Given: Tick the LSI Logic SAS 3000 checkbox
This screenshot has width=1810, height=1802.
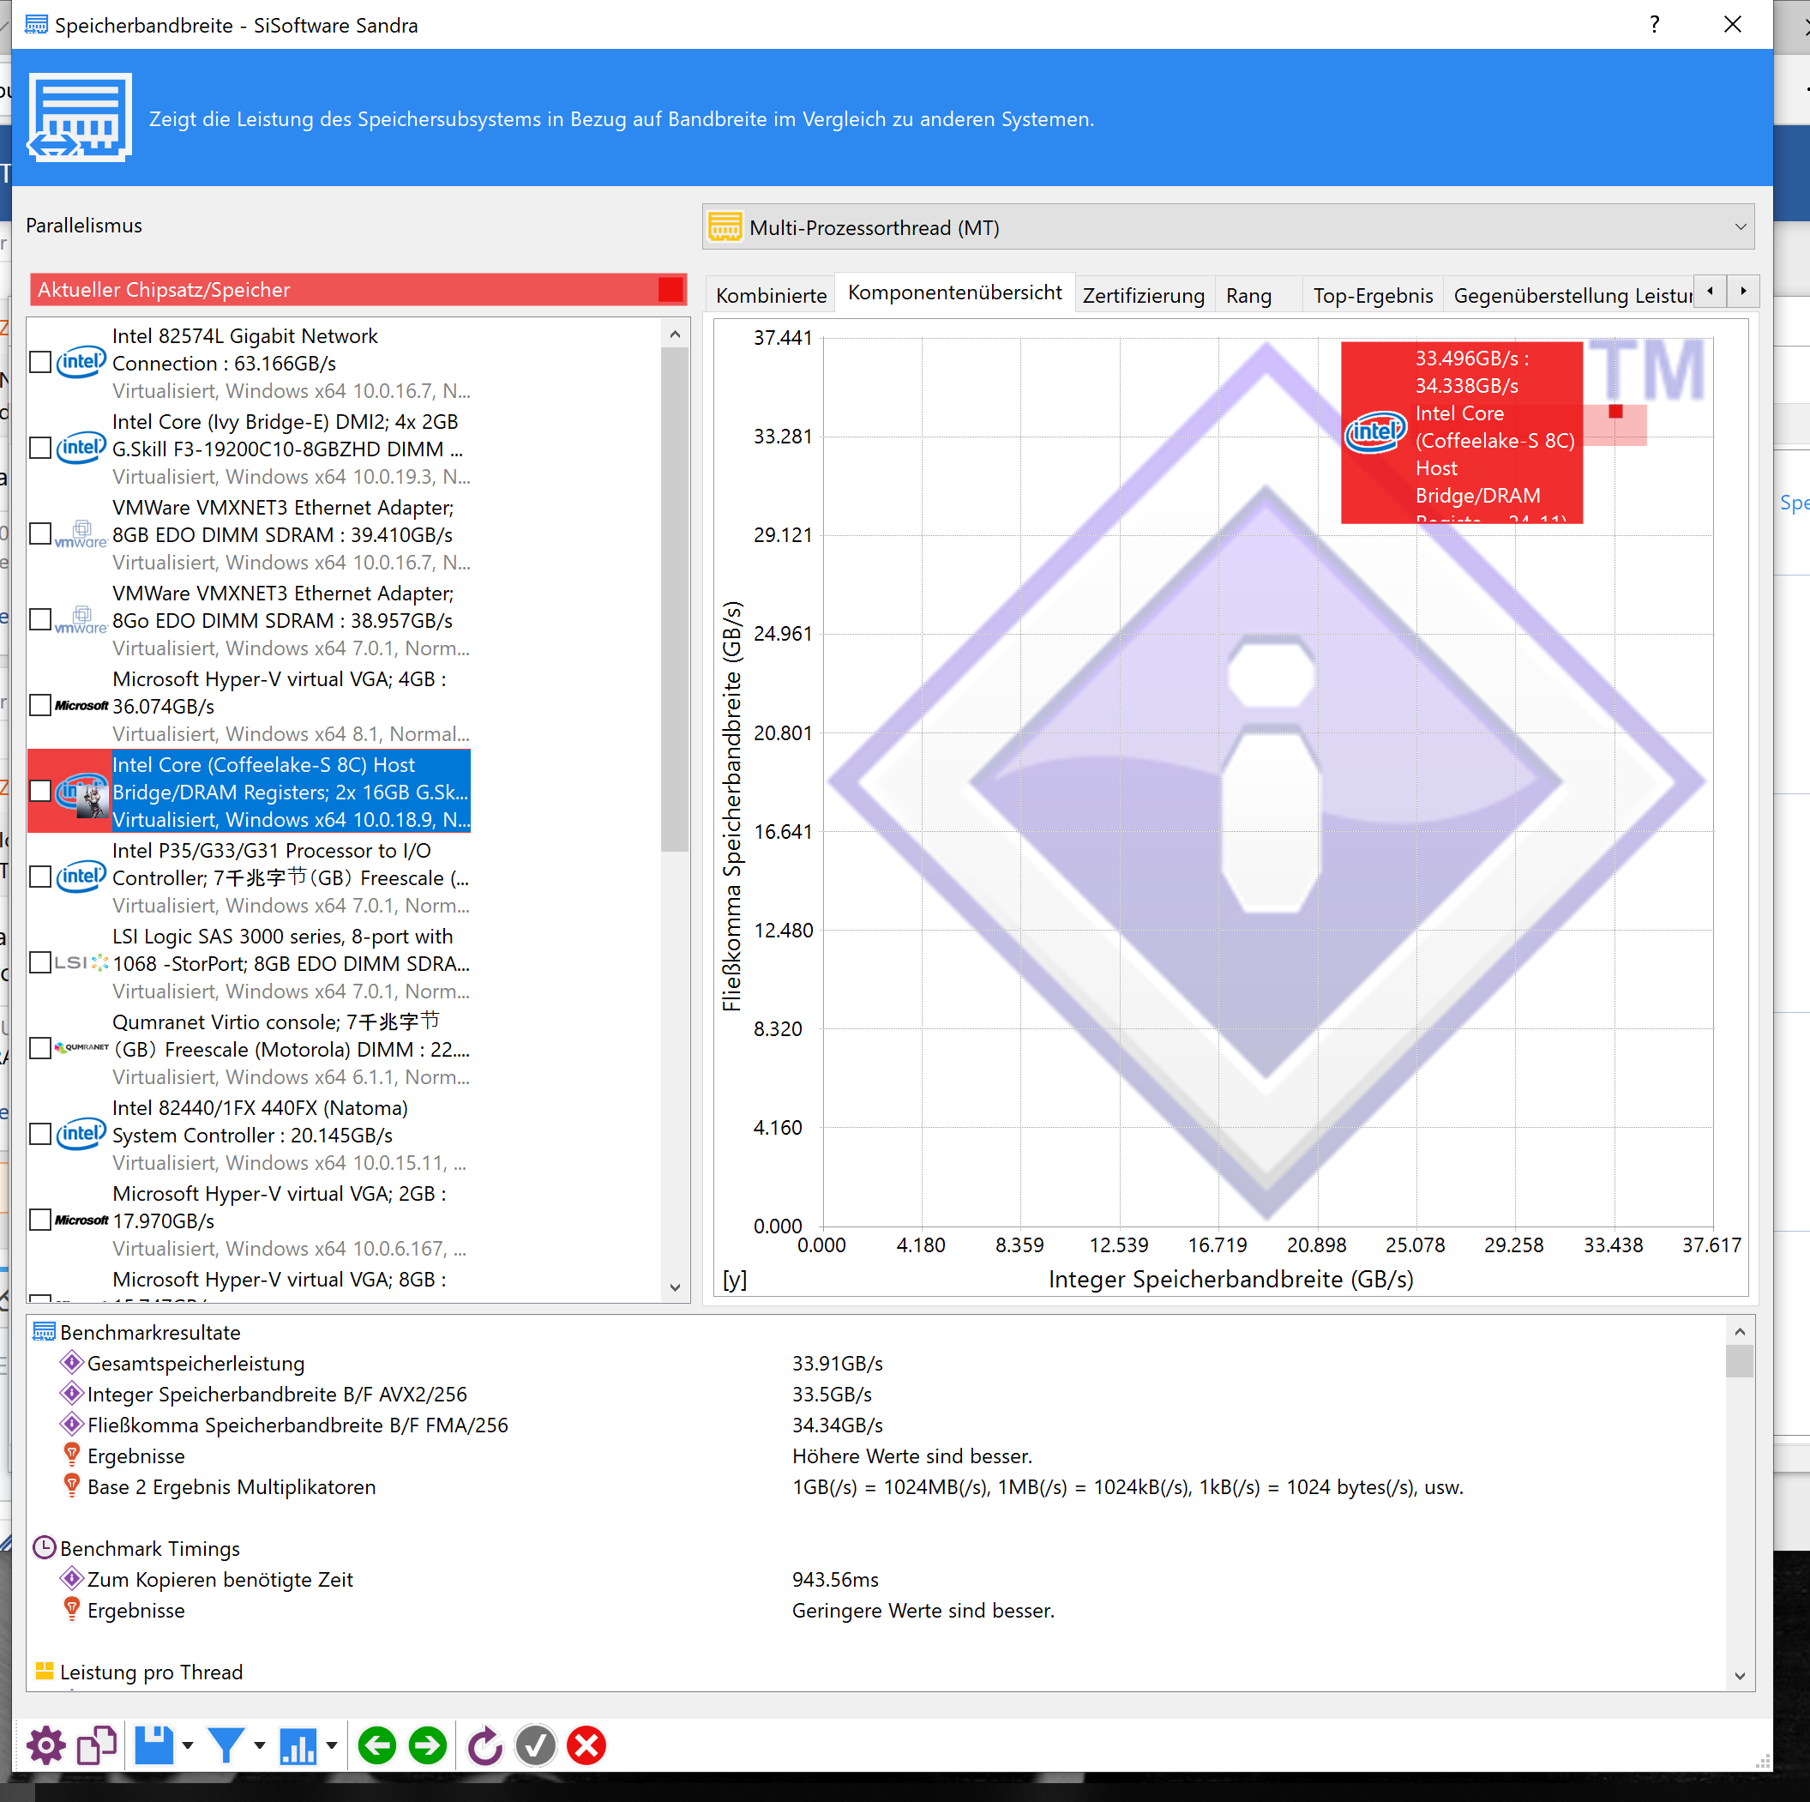Looking at the screenshot, I should (x=40, y=962).
